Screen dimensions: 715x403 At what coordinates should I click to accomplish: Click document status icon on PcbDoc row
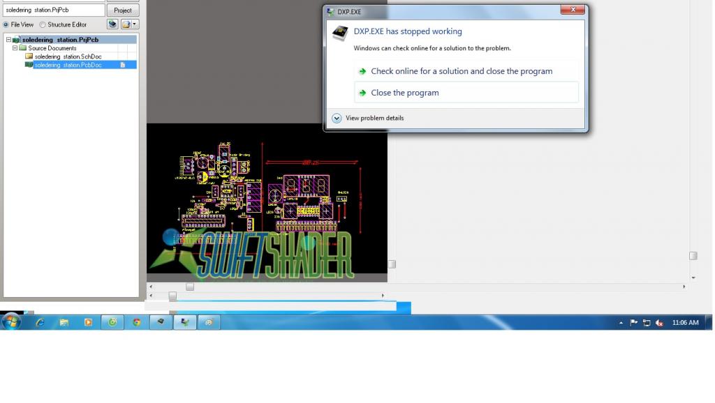[123, 65]
